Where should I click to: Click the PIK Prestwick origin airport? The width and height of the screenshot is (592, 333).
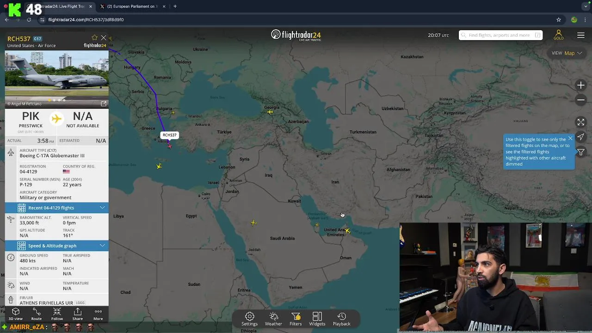click(31, 119)
